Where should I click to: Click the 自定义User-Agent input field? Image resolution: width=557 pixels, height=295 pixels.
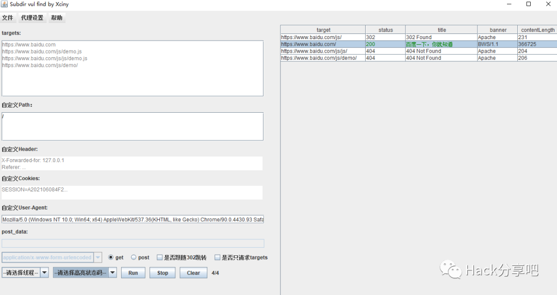[133, 219]
